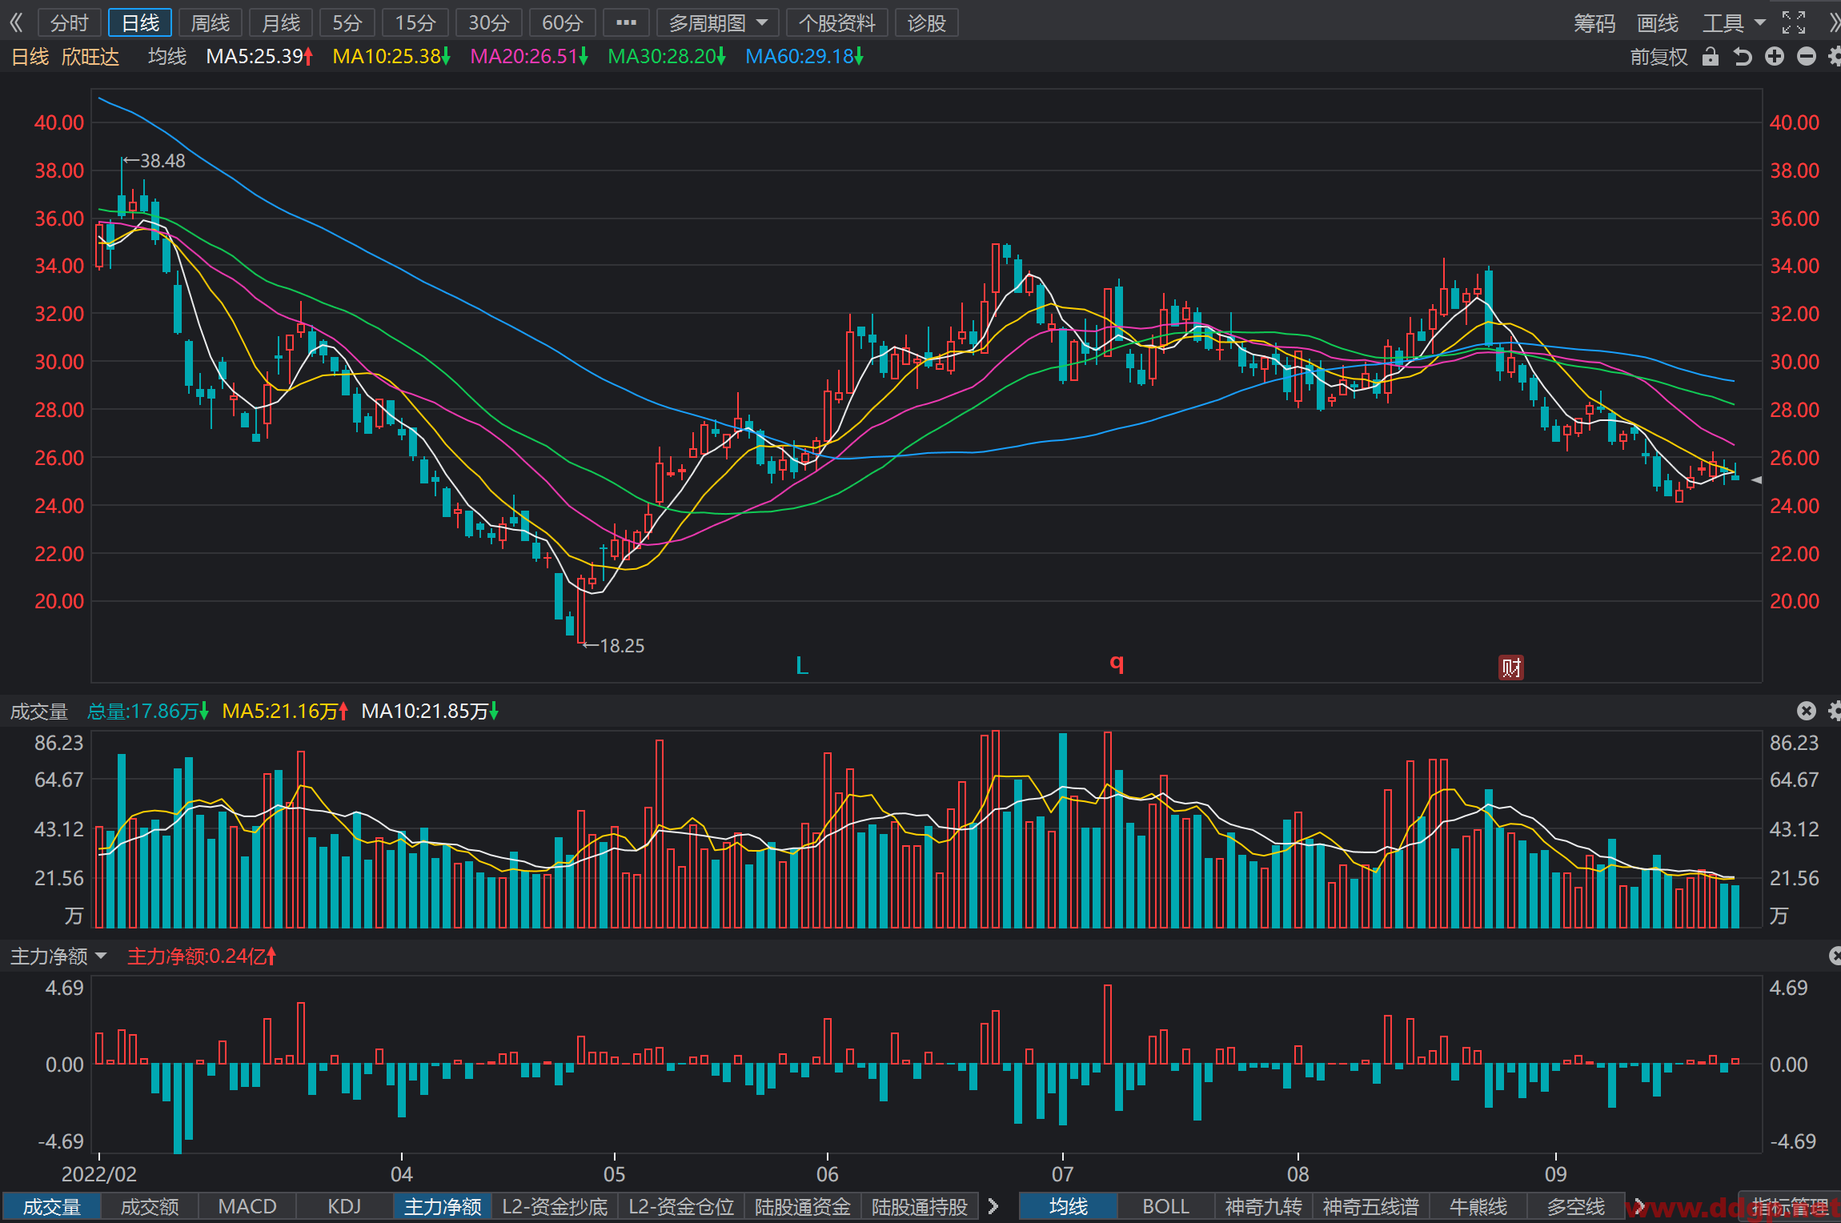Open the 多周期图 dropdown
Image resolution: width=1841 pixels, height=1223 pixels.
[x=718, y=22]
